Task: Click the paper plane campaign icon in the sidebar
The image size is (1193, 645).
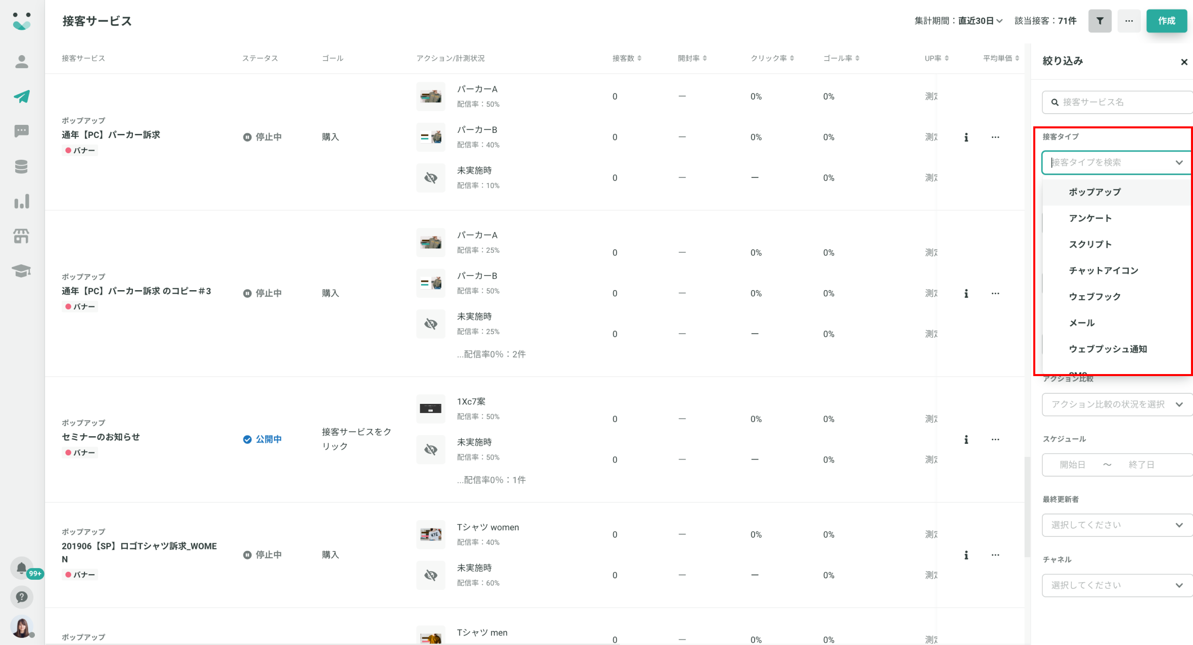Action: (x=21, y=96)
